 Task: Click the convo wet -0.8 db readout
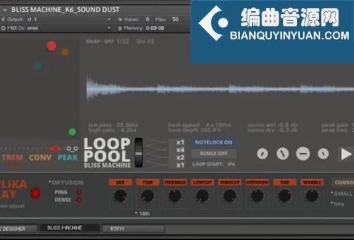(x=273, y=125)
